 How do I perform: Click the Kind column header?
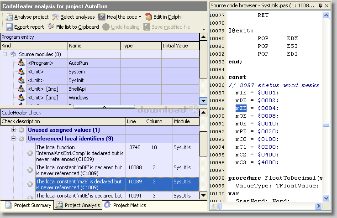pos(34,46)
